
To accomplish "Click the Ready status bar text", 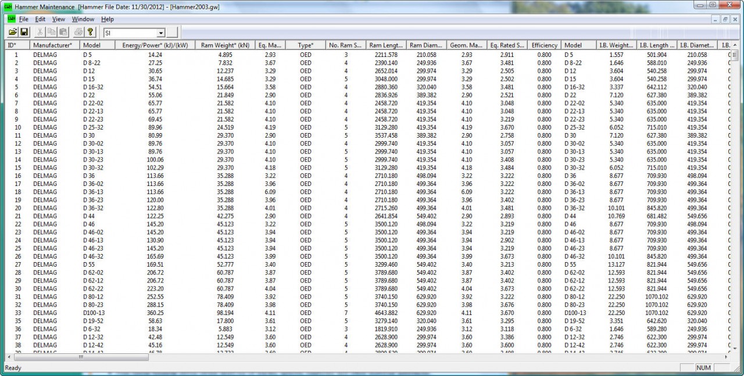I will point(13,368).
